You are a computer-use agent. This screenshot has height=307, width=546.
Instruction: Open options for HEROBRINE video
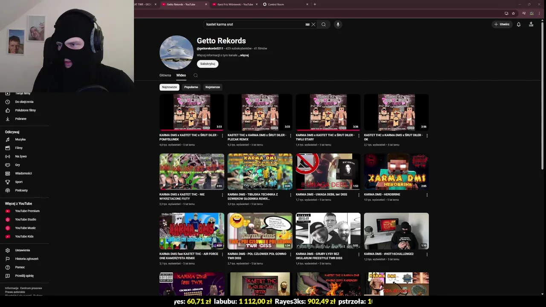click(427, 195)
